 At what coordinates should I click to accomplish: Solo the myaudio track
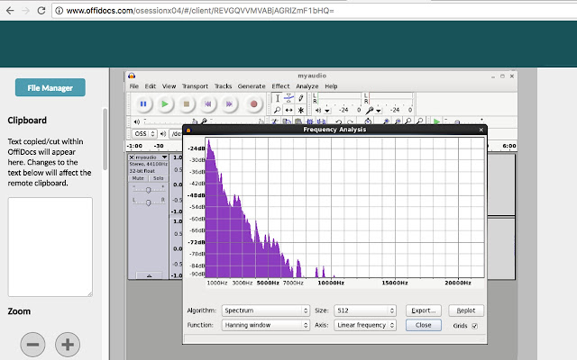click(158, 178)
